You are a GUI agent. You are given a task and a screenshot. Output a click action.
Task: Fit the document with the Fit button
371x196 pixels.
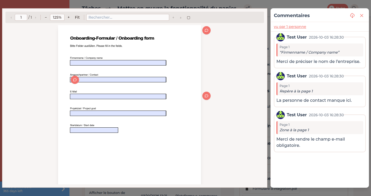click(x=77, y=17)
